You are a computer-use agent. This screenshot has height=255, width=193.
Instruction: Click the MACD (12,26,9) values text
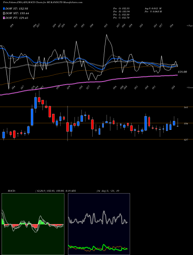(x=54, y=191)
